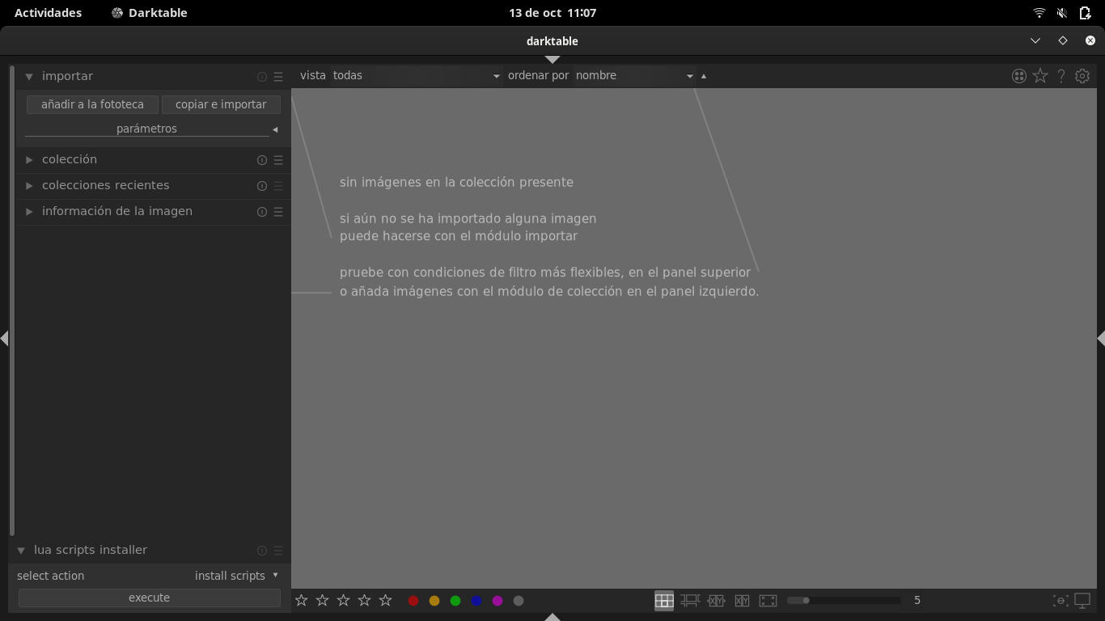
Task: Open presets menu of lua scripts installer
Action: (278, 551)
